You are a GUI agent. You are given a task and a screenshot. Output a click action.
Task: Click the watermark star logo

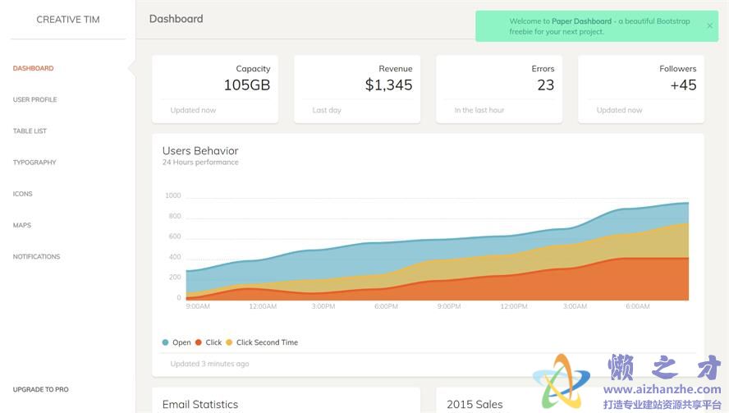(562, 381)
